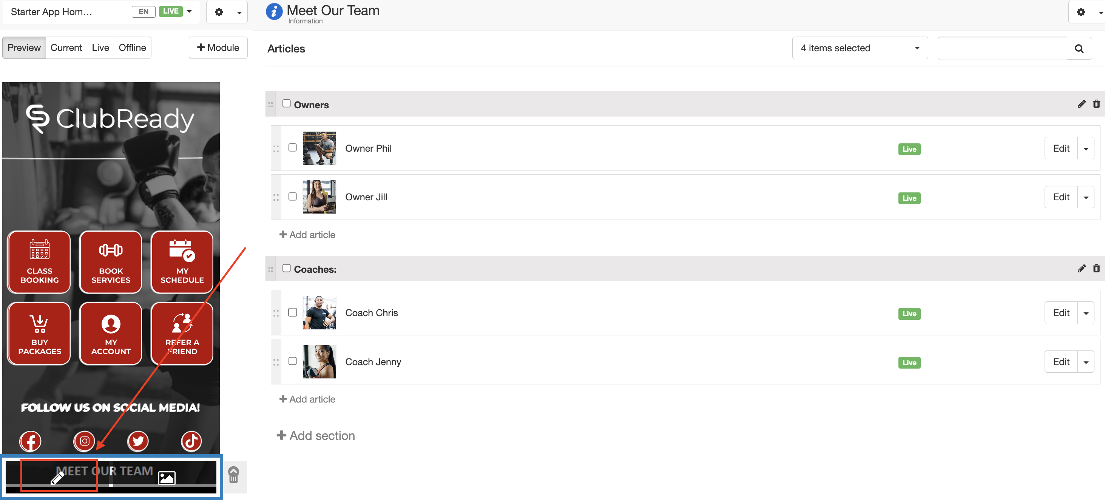Check the Owner Phil checkbox

(x=293, y=148)
